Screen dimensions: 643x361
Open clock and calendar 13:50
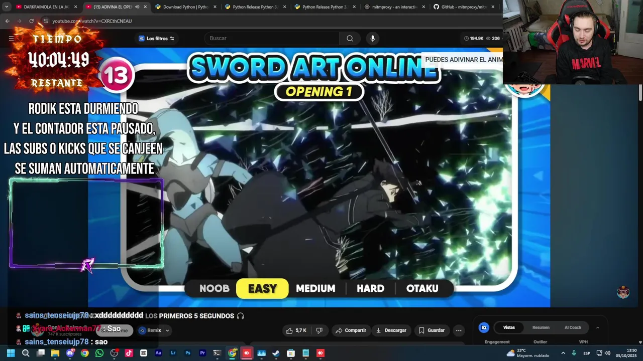[x=625, y=353]
